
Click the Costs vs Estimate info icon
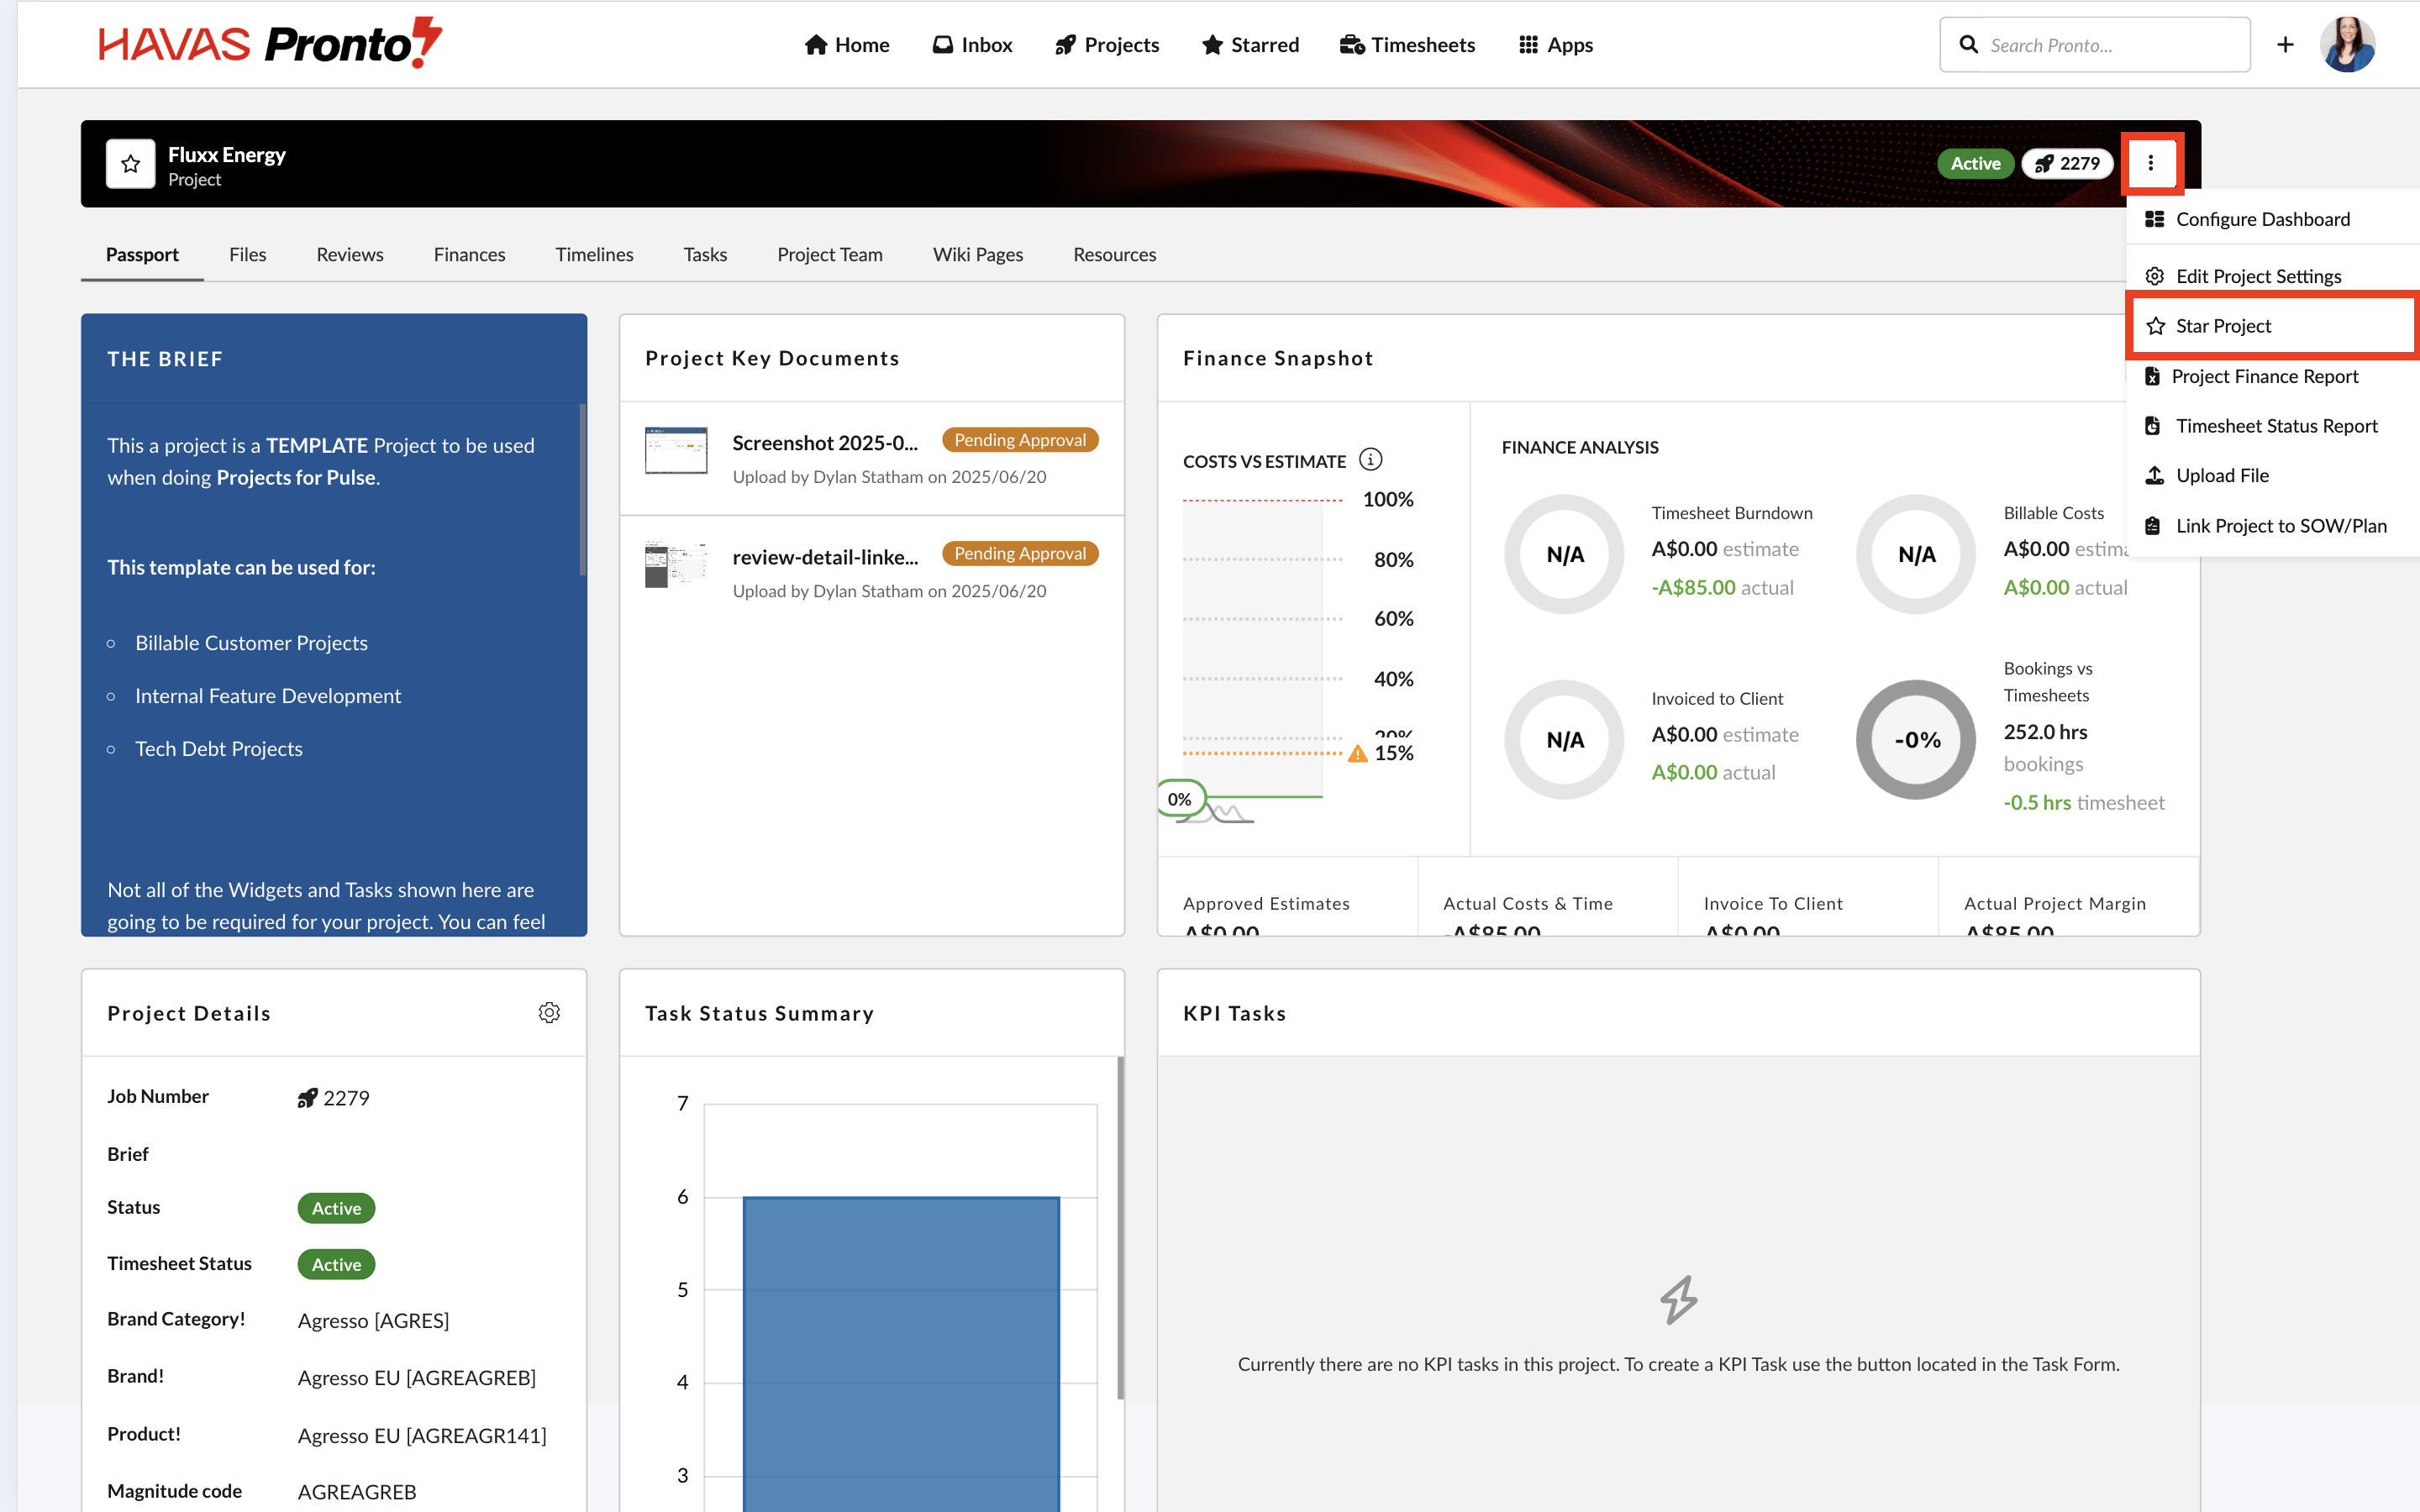(1370, 460)
